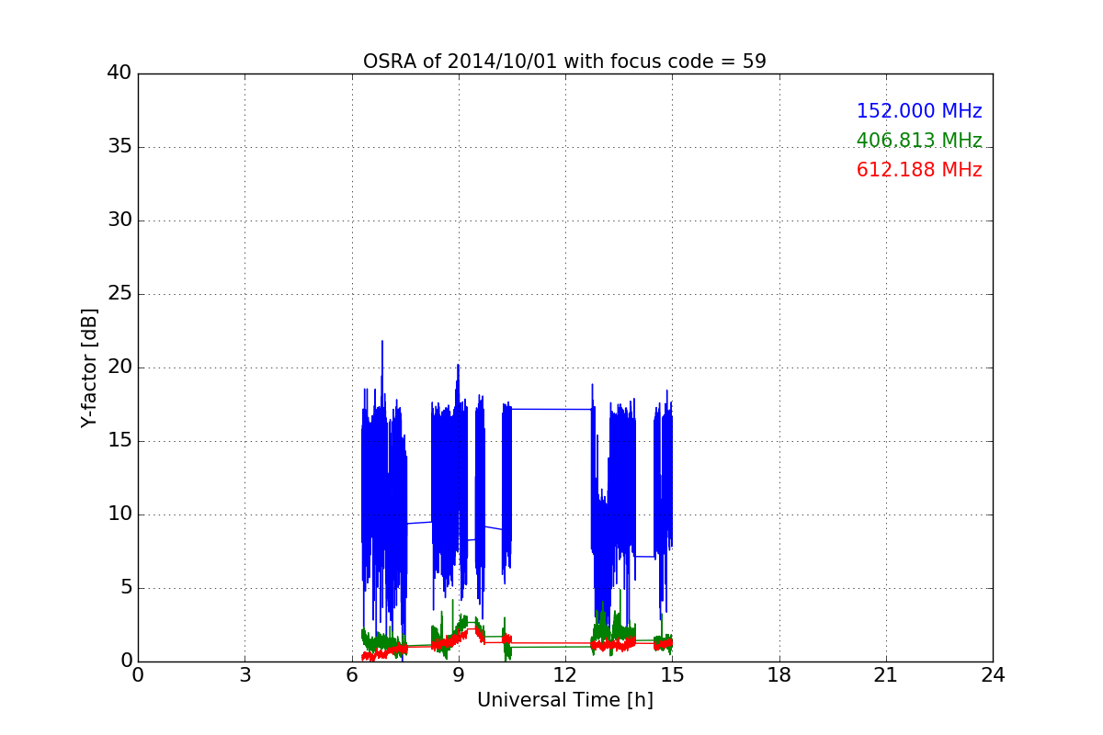Click the y-axis tick label 35
This screenshot has width=1103, height=735.
119,147
